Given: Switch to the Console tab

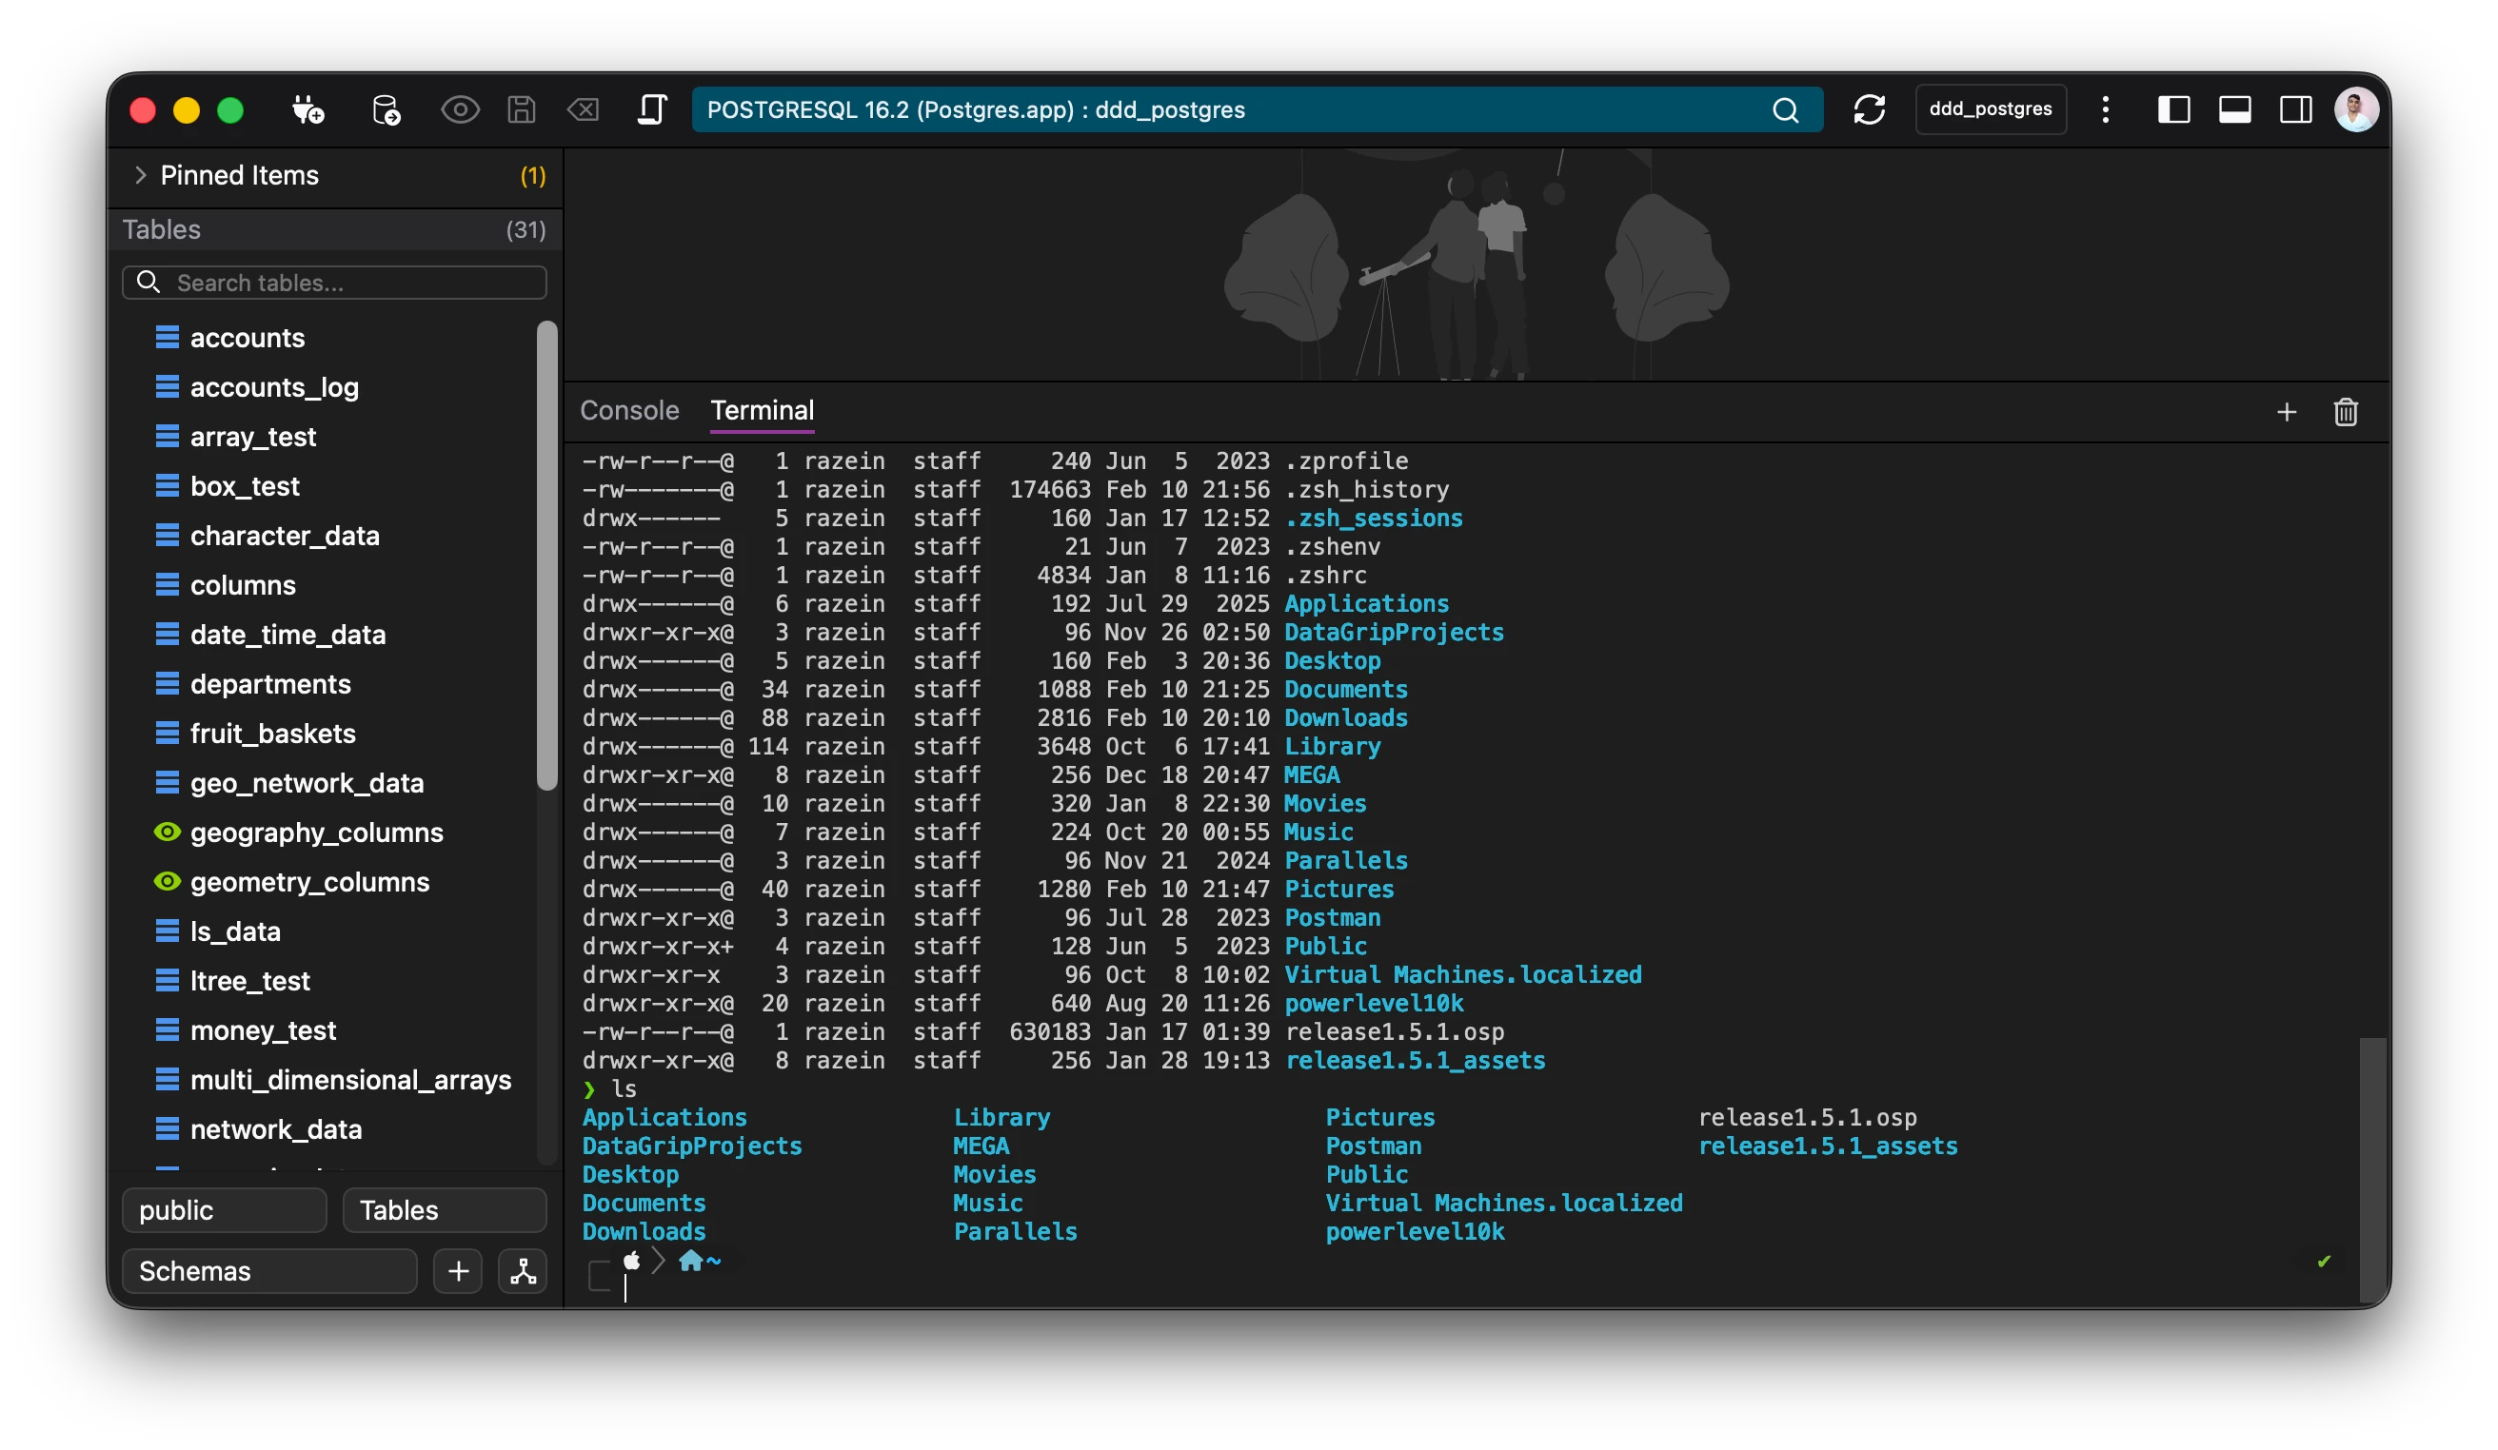Looking at the screenshot, I should tap(629, 410).
